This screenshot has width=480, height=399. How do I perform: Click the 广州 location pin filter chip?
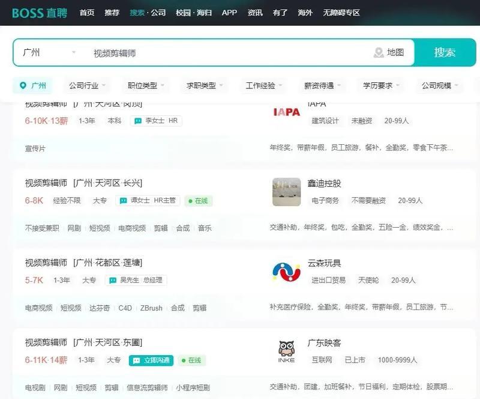32,85
